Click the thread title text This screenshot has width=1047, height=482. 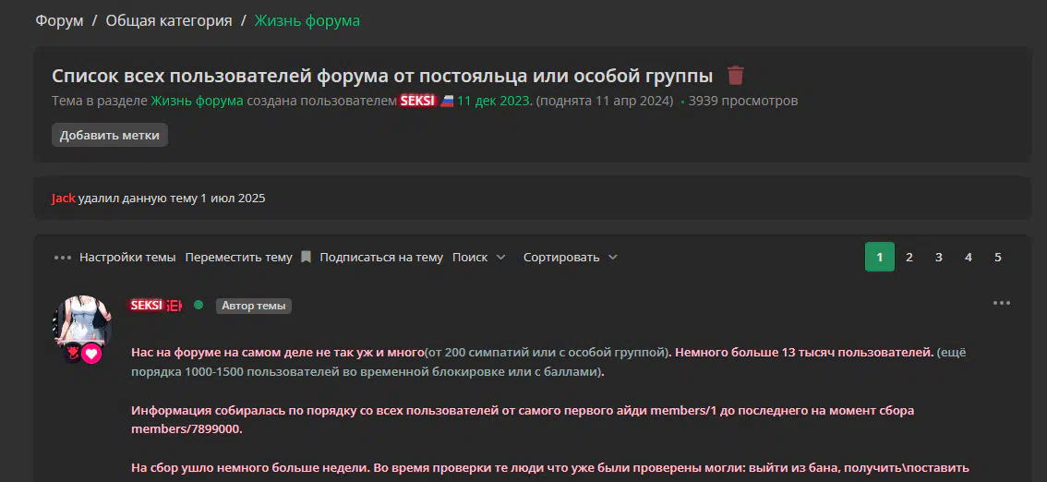coord(382,76)
